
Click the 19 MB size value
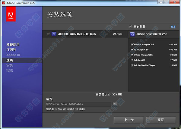click(173, 65)
